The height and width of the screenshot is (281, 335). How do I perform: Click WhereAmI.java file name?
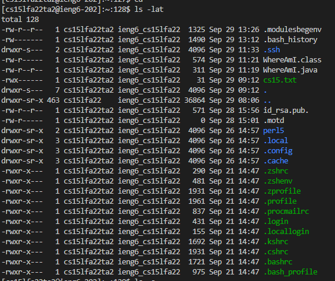click(290, 70)
